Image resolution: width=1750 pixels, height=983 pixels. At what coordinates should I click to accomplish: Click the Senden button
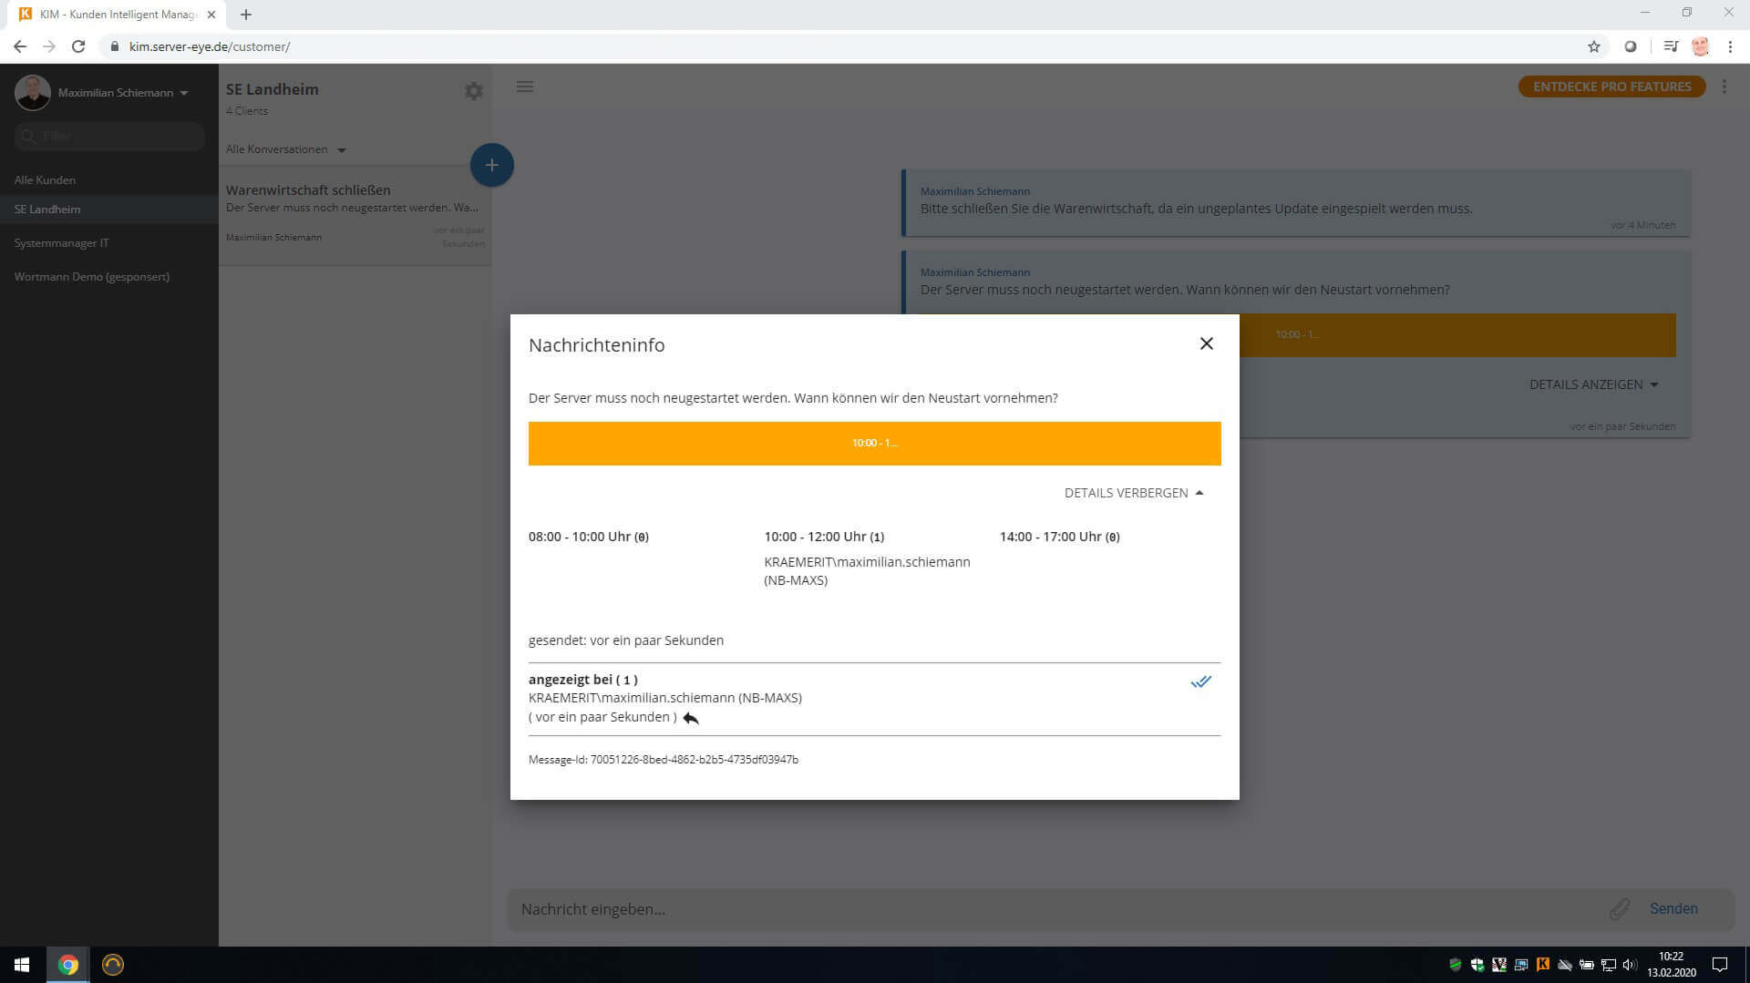[1673, 908]
